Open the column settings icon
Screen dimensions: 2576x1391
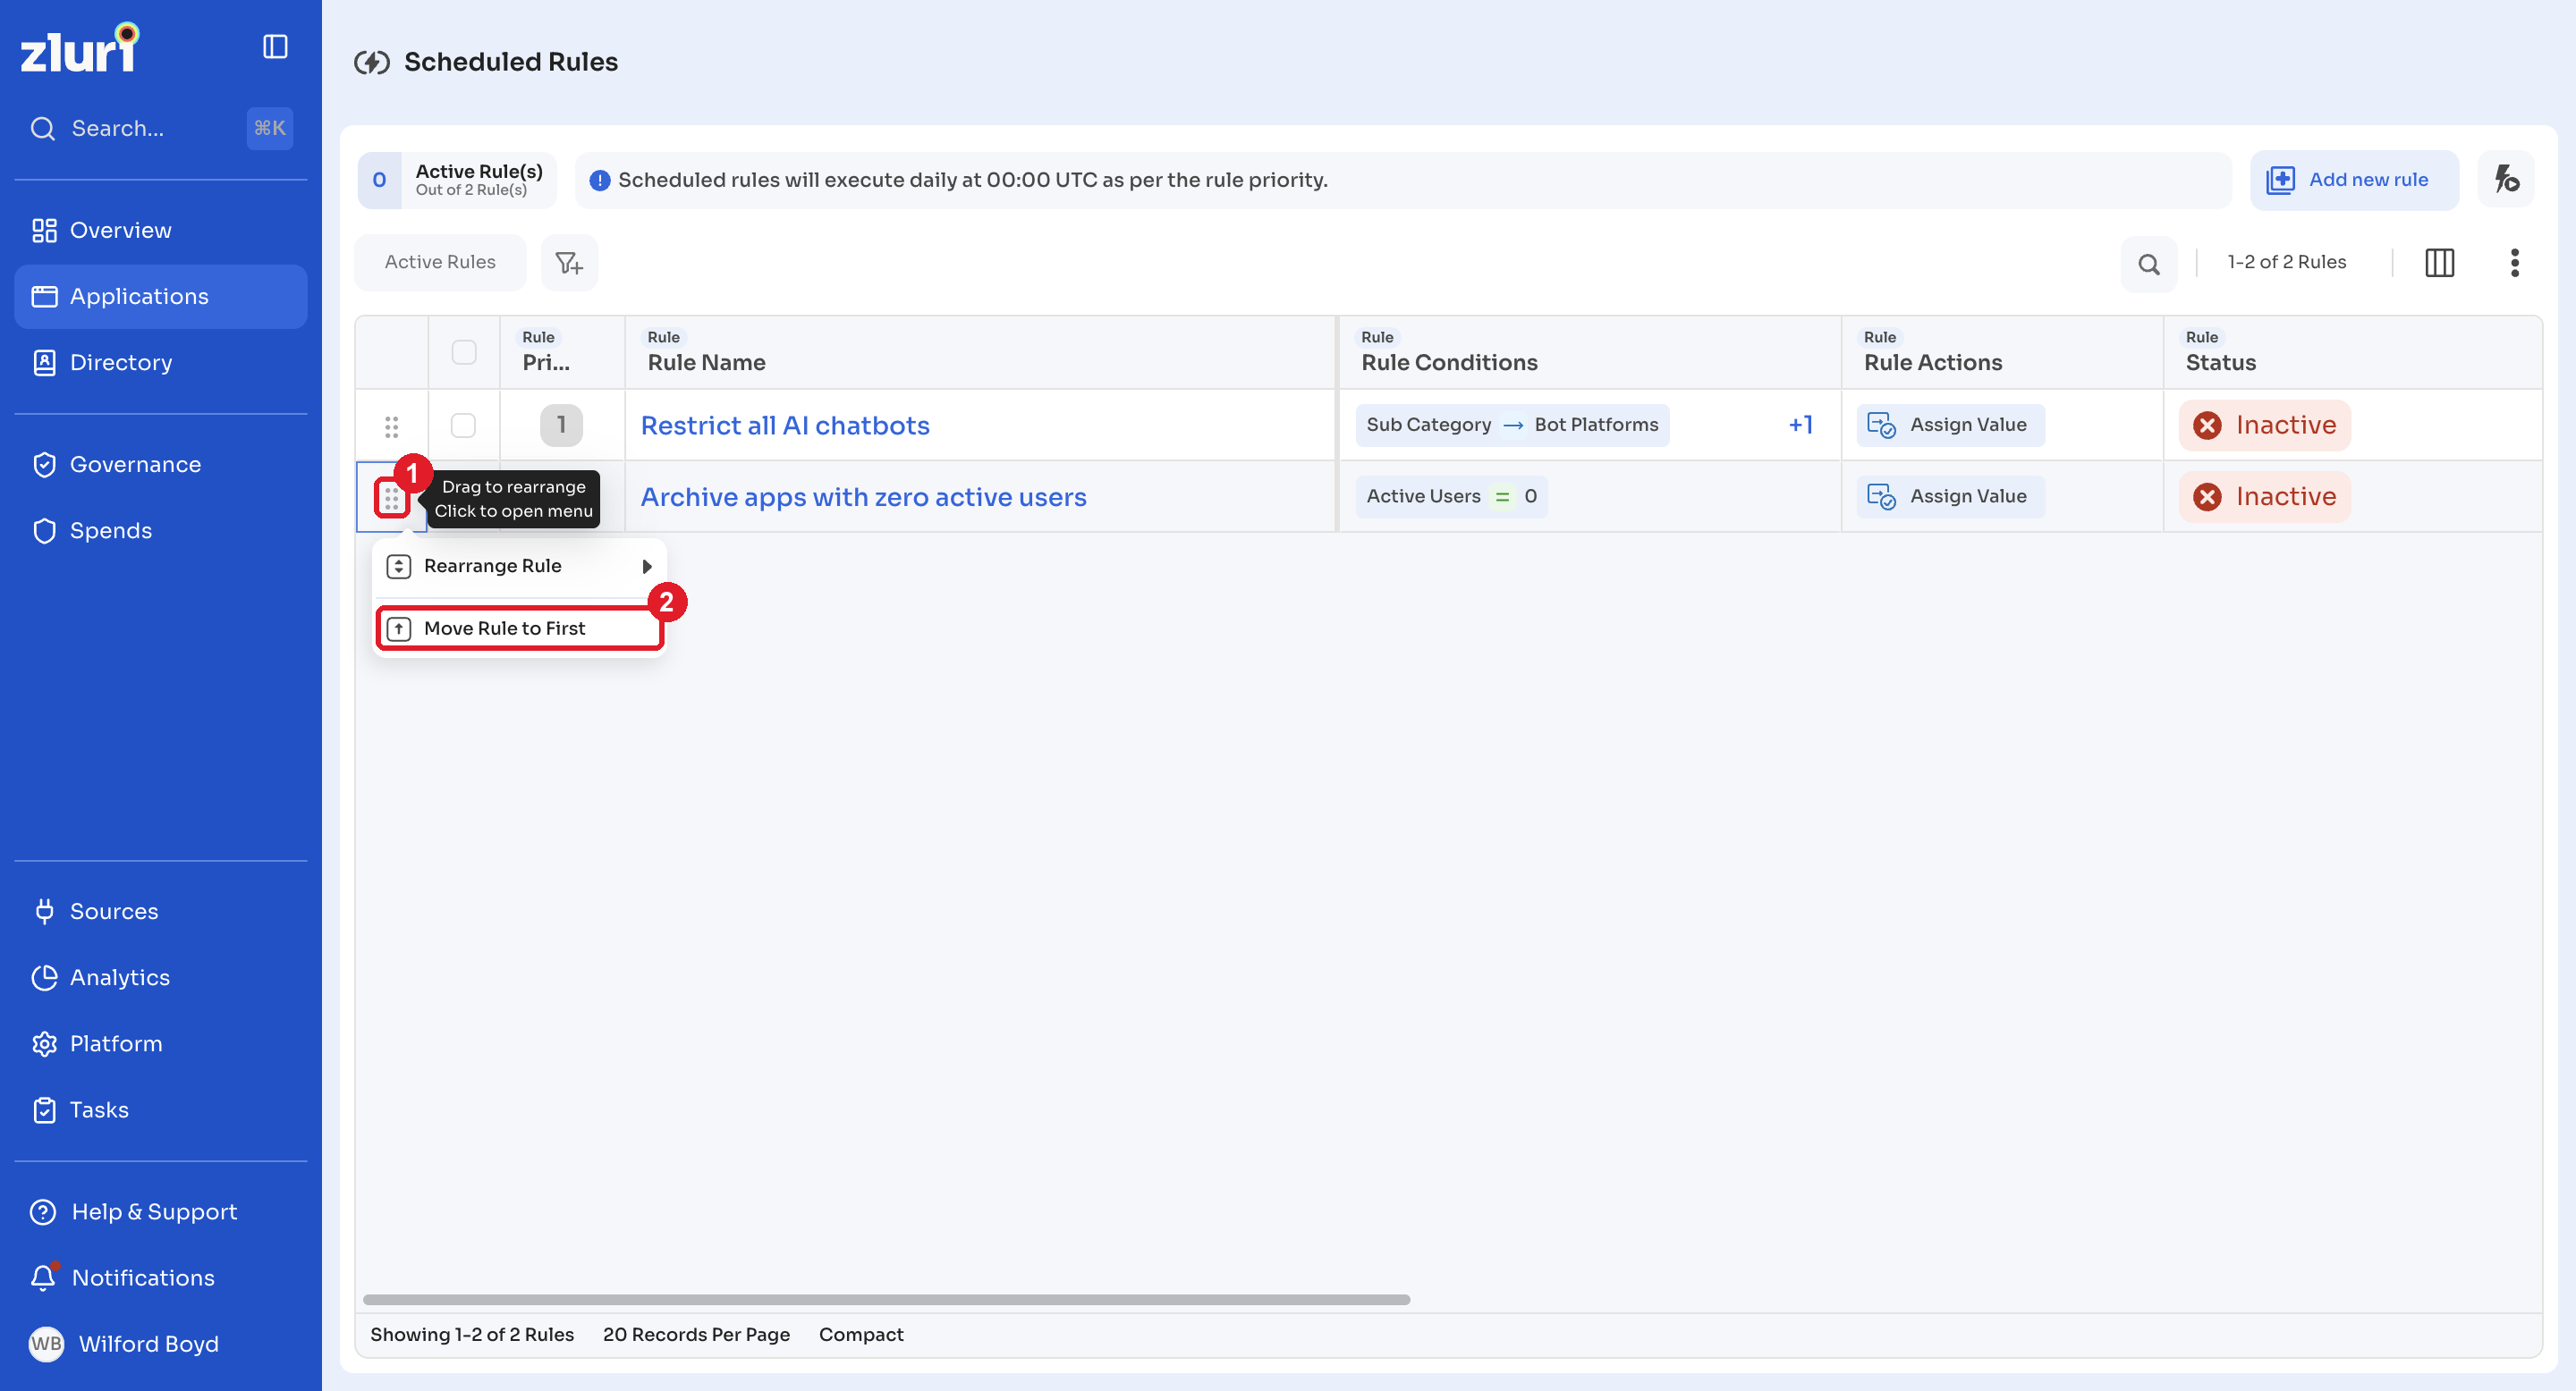[2439, 263]
